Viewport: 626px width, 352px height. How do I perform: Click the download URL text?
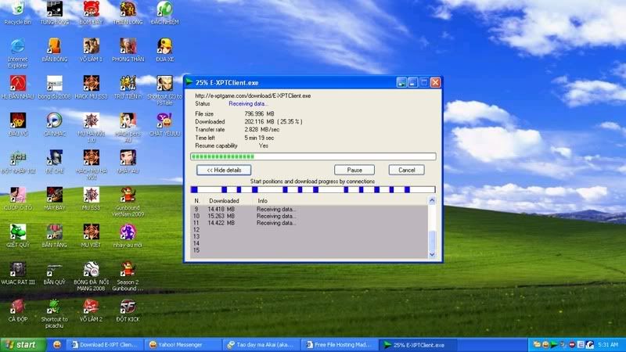coord(253,95)
